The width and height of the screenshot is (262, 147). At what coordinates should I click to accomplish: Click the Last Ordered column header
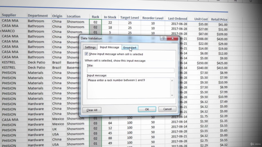[177, 19]
